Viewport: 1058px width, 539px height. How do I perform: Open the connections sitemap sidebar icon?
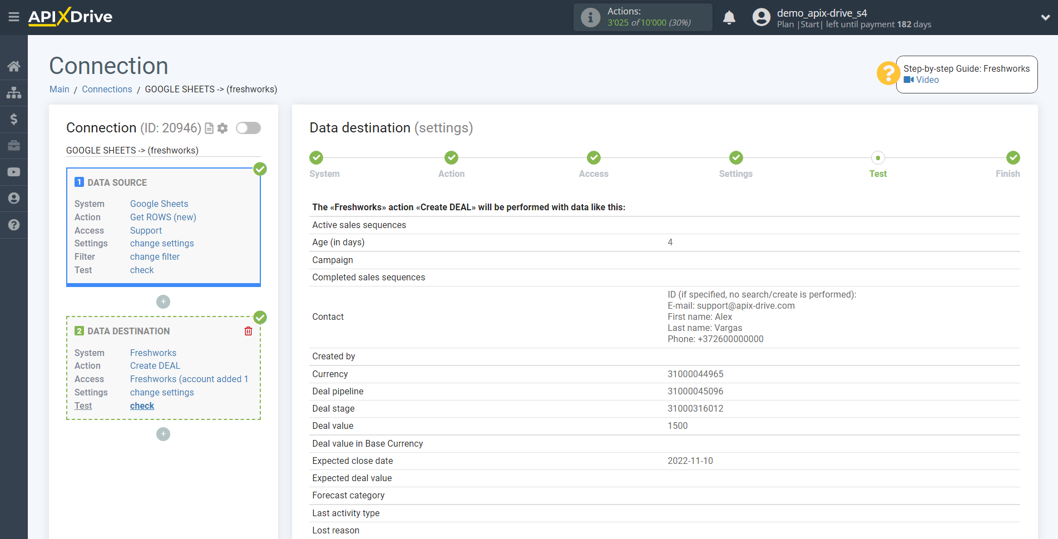(x=14, y=92)
